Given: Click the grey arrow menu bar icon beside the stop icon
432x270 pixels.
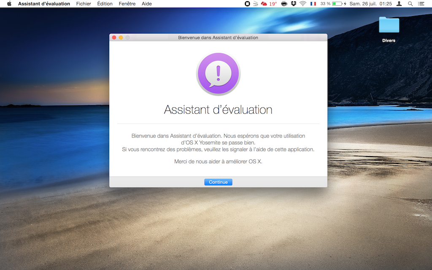Looking at the screenshot, I should tap(255, 3).
